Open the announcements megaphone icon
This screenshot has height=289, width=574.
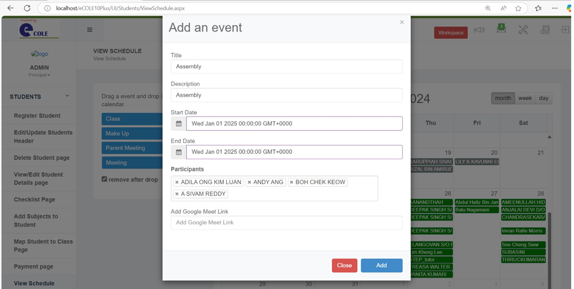pos(479,30)
